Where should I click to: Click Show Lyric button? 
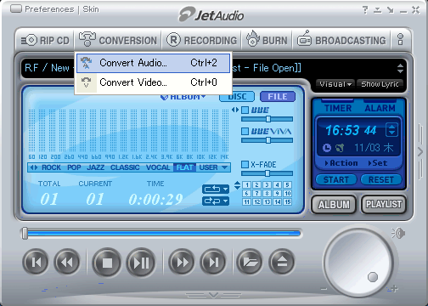(x=380, y=84)
